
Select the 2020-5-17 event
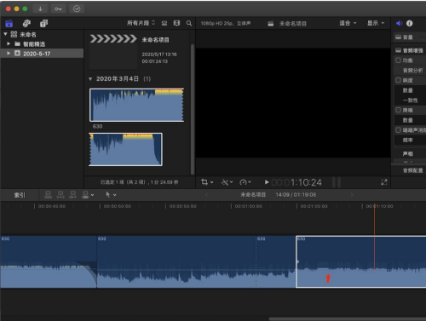click(x=42, y=54)
